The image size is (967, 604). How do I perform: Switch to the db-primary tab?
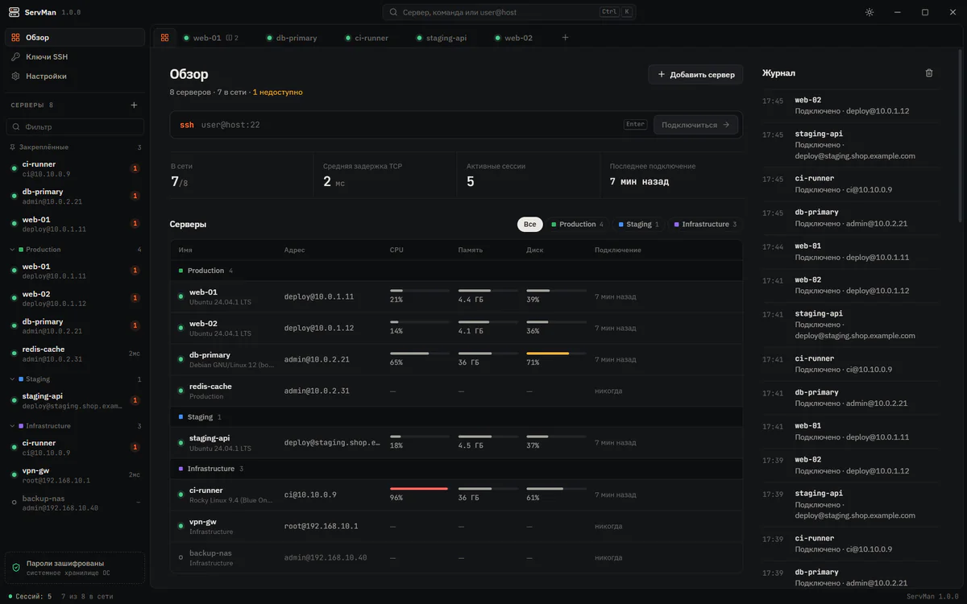[292, 38]
